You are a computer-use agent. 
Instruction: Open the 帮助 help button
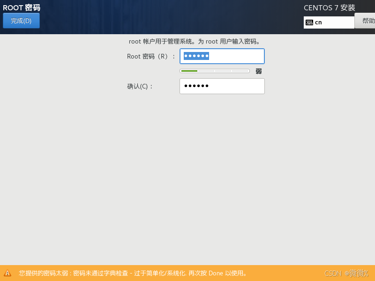(365, 21)
